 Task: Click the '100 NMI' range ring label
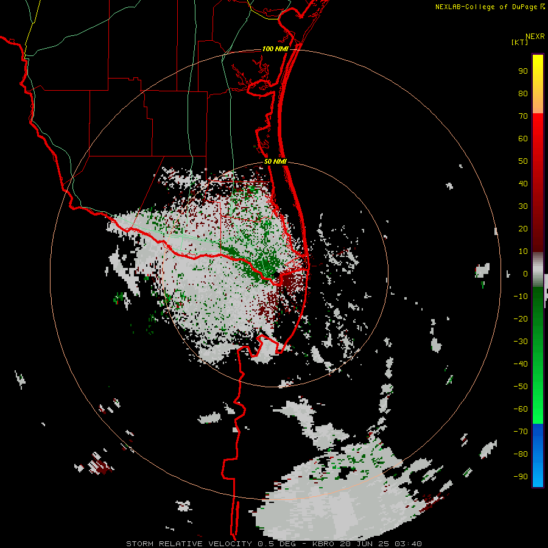point(275,49)
